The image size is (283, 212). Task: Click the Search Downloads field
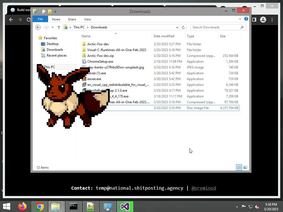click(x=218, y=27)
